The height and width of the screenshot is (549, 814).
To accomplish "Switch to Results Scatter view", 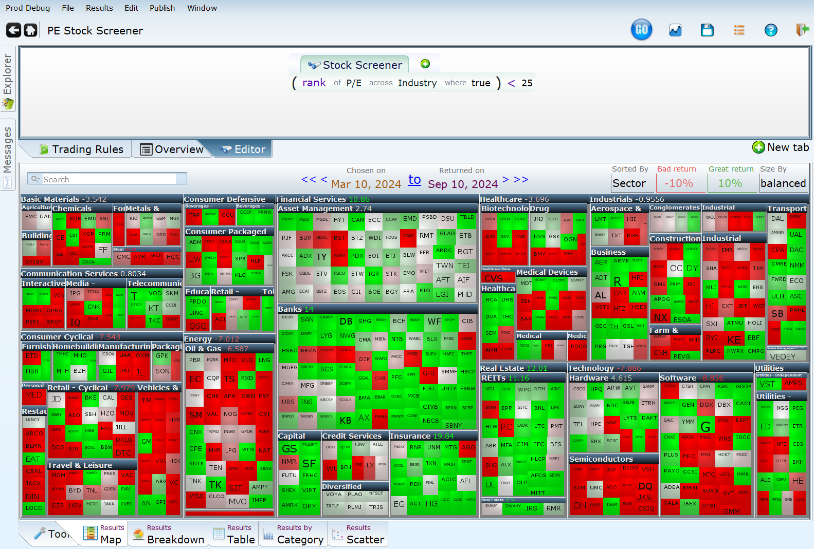I will coord(358,534).
